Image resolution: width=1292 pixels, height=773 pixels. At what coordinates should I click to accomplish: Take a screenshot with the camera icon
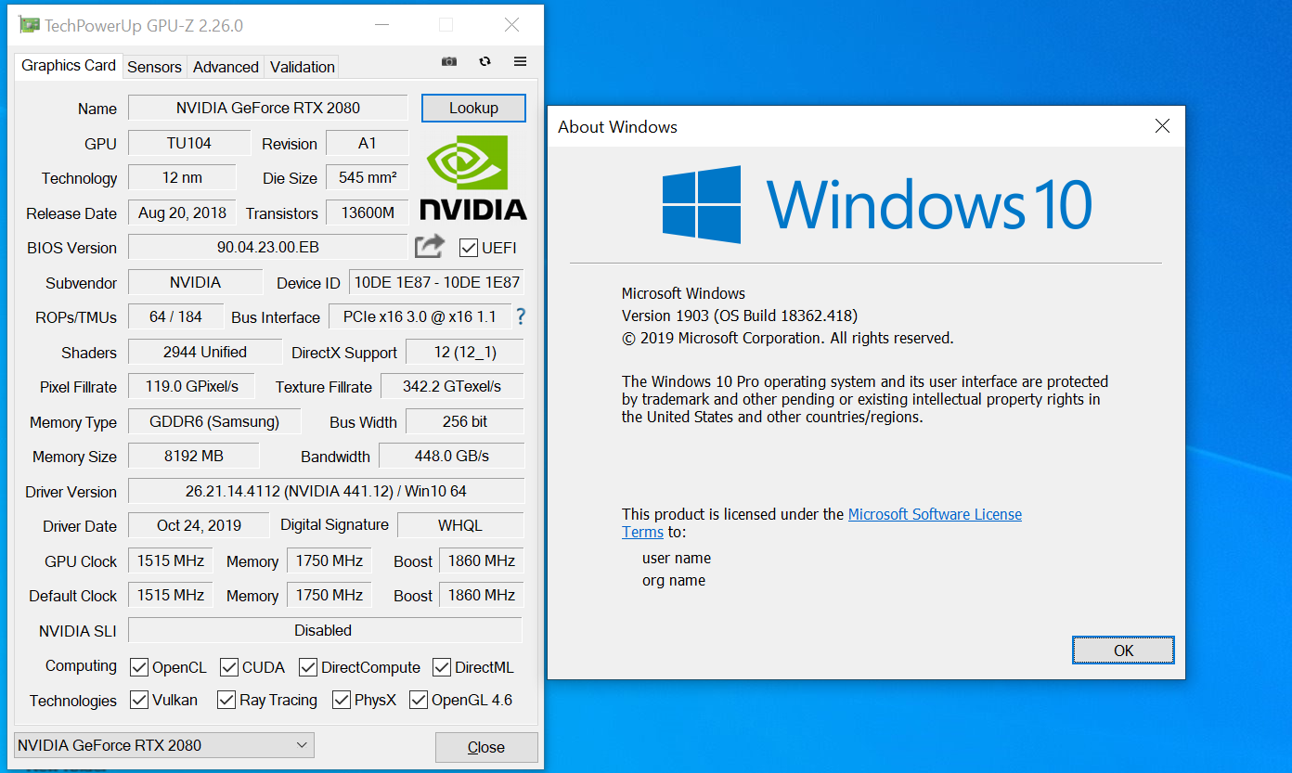tap(449, 61)
